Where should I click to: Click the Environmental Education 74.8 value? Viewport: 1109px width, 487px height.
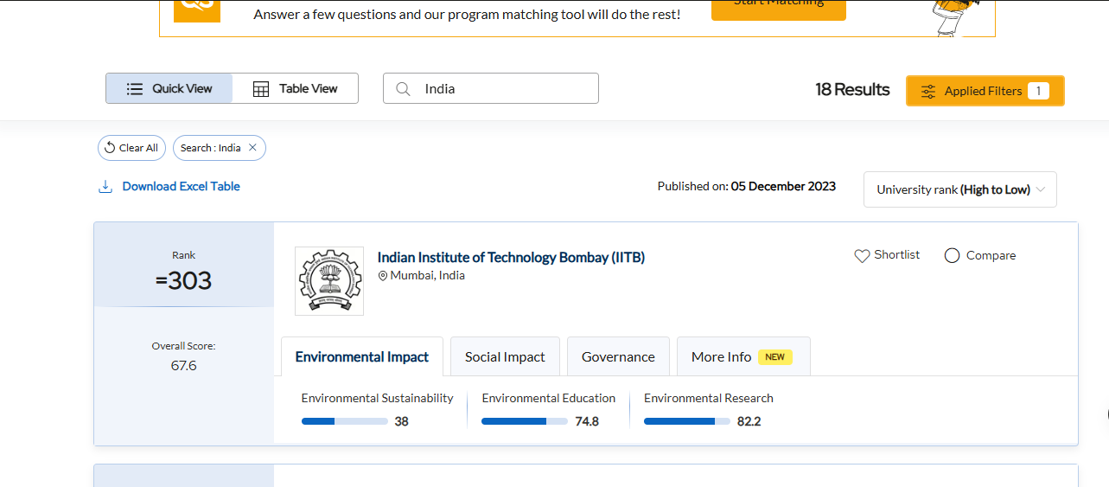[587, 421]
